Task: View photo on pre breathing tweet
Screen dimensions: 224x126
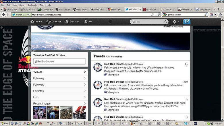Action: pyautogui.click(x=111, y=92)
